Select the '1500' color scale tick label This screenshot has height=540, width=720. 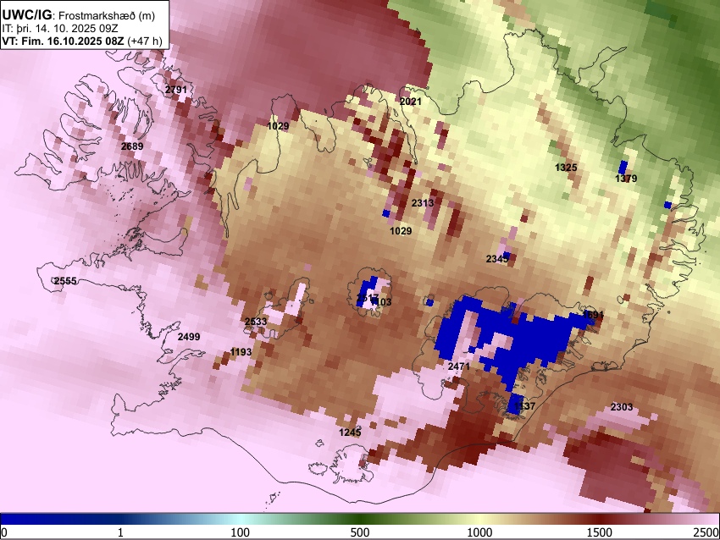pyautogui.click(x=600, y=532)
